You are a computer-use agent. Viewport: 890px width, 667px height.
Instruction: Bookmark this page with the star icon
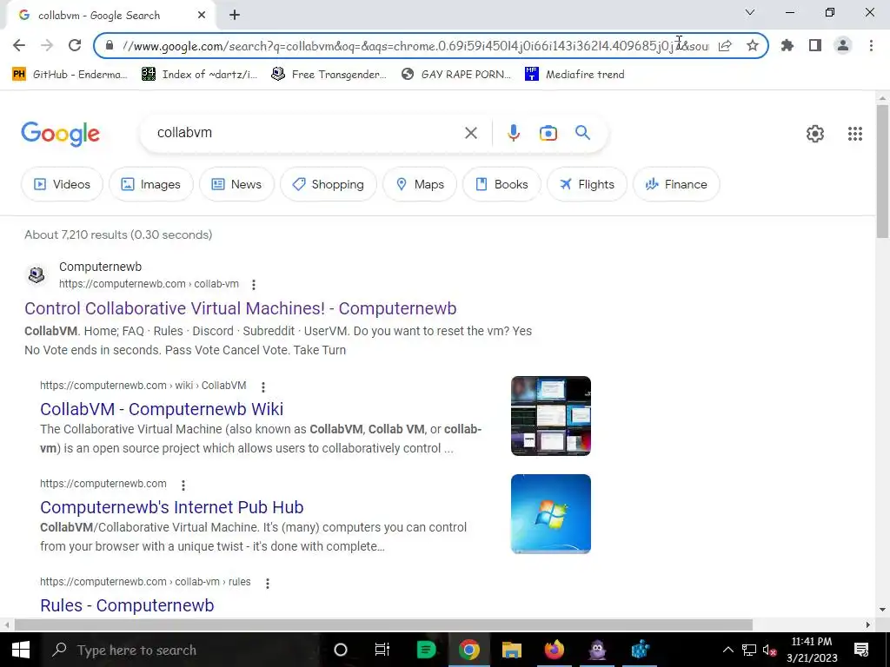[x=753, y=45]
